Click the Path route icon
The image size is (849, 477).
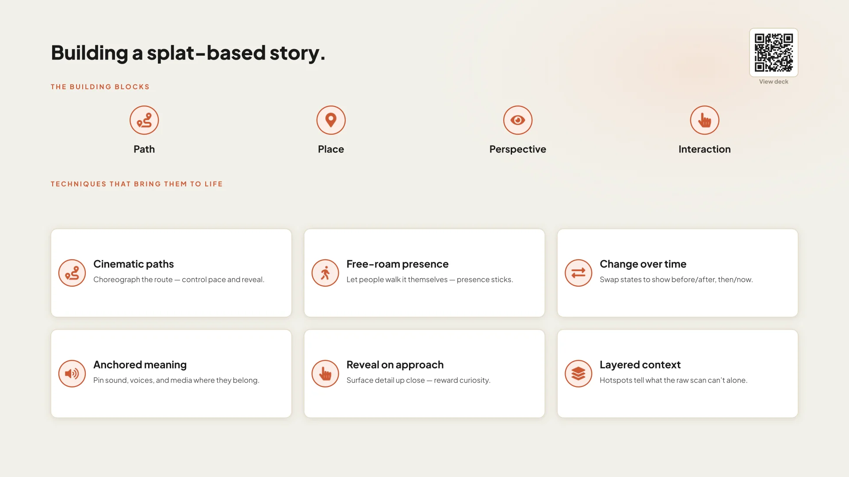point(144,120)
